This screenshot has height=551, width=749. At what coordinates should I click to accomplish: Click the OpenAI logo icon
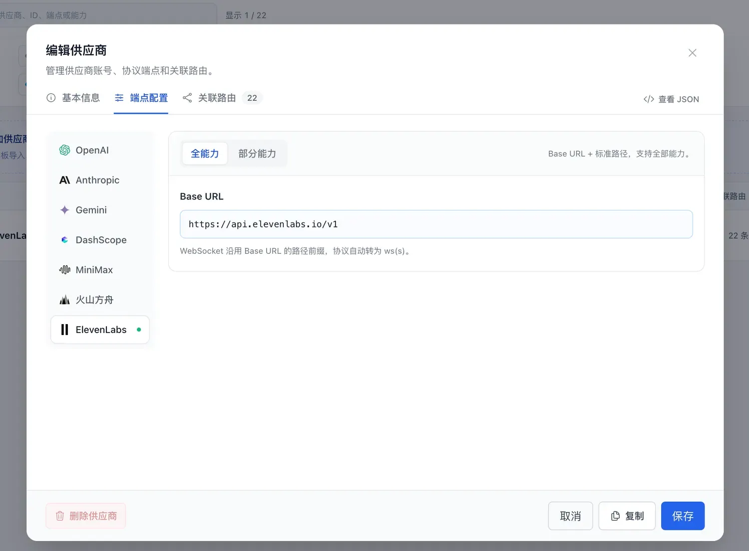(x=64, y=150)
